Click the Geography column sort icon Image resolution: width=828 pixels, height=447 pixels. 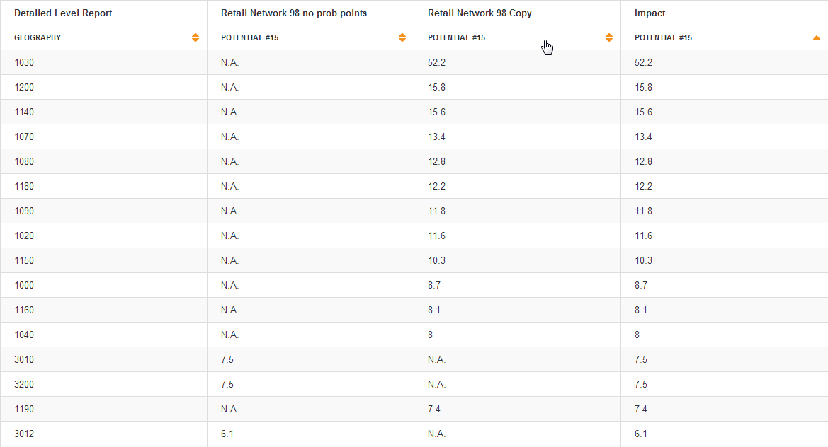tap(195, 38)
